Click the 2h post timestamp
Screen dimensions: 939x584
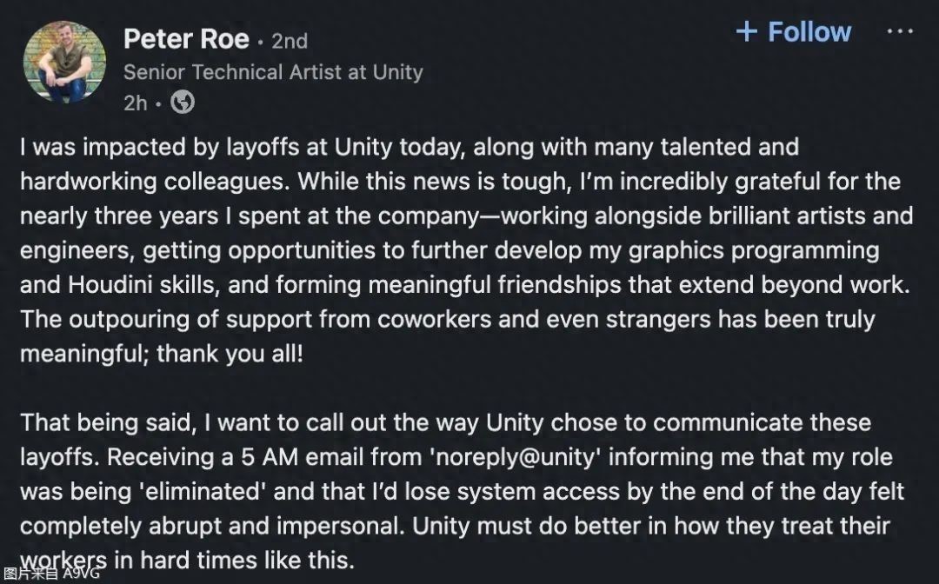click(135, 103)
